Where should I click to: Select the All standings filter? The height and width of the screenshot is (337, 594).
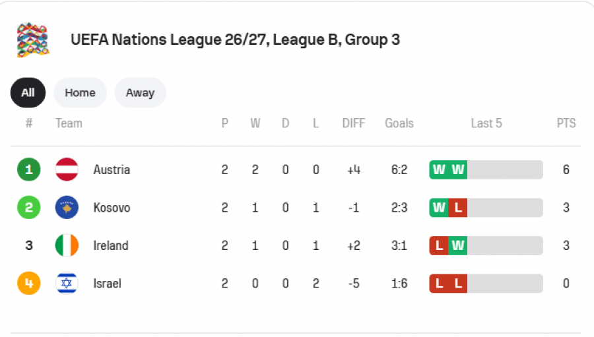point(28,93)
